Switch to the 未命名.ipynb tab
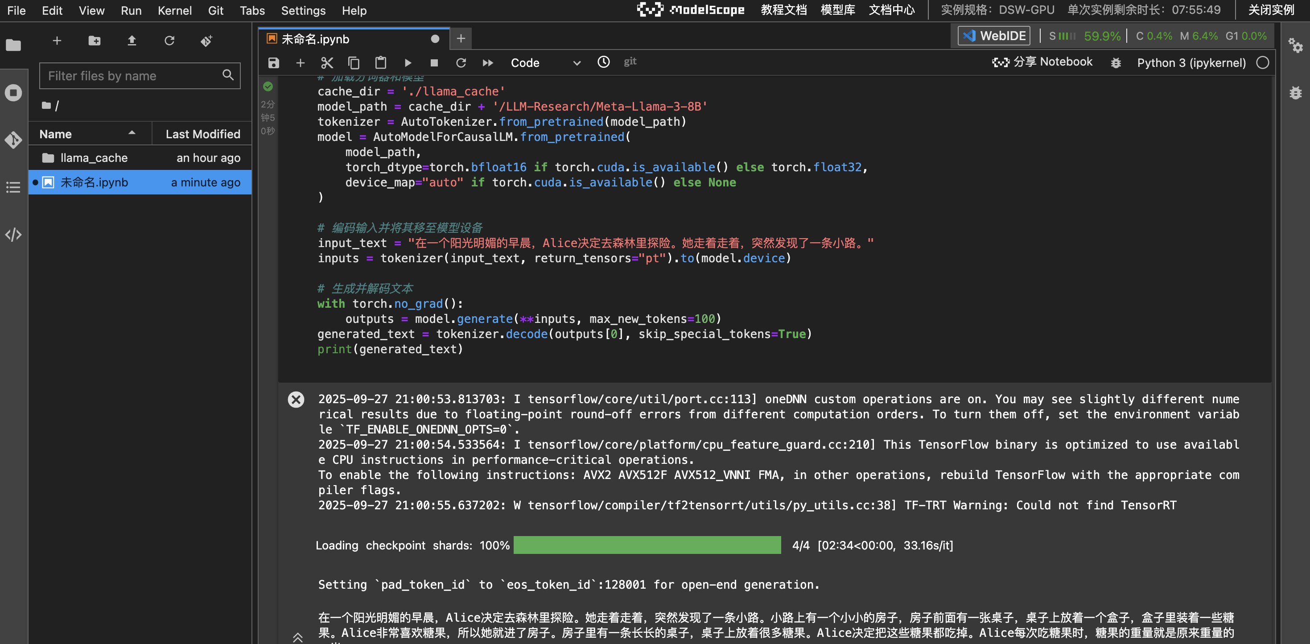 pos(315,39)
